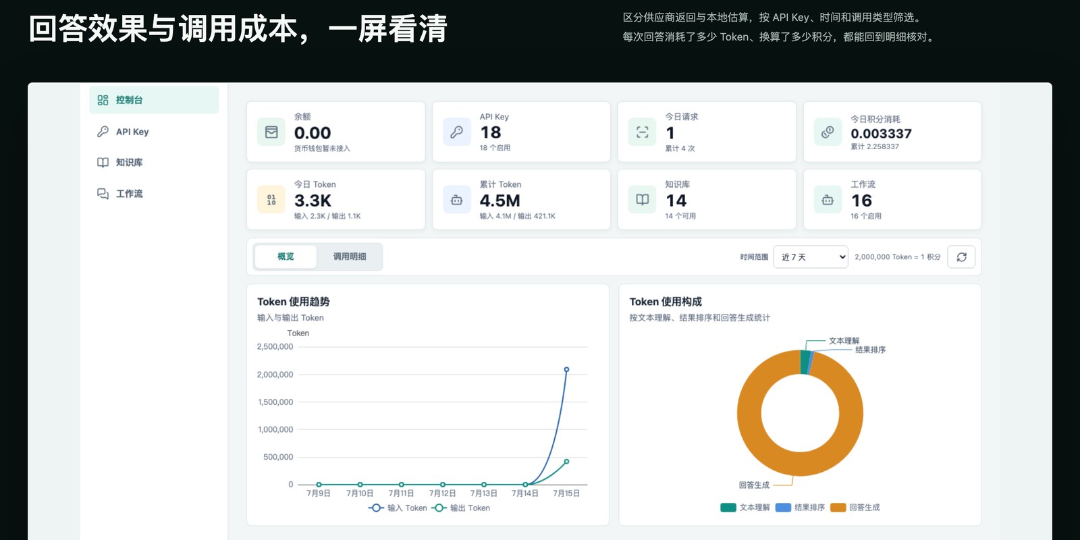The image size is (1080, 540).
Task: Toggle 结果排序 in the donut legend
Action: (801, 508)
